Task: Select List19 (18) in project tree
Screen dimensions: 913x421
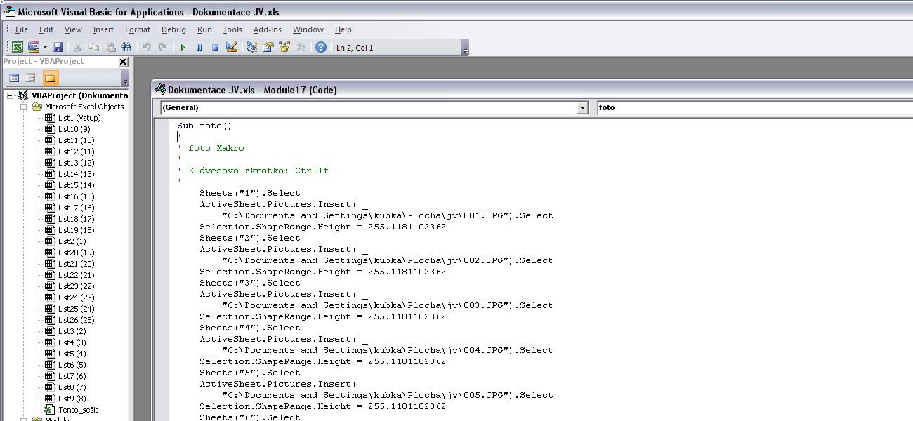Action: pos(76,230)
